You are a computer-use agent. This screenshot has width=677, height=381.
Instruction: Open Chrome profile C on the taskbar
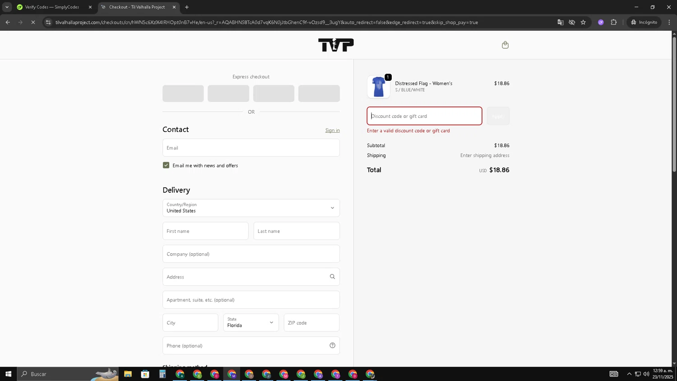214,374
